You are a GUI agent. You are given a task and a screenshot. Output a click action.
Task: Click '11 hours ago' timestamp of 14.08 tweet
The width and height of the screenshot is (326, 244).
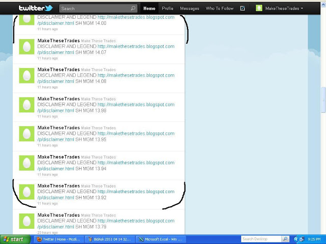[x=47, y=87]
